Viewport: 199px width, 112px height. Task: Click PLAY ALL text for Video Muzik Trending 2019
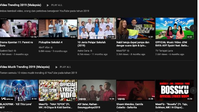[x=65, y=67]
